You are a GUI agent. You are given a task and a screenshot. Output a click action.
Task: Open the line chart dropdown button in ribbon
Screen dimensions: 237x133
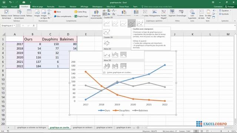[x=104, y=14]
